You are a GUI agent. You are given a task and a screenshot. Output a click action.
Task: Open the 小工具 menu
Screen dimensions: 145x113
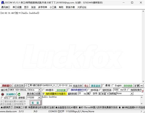[53, 7]
